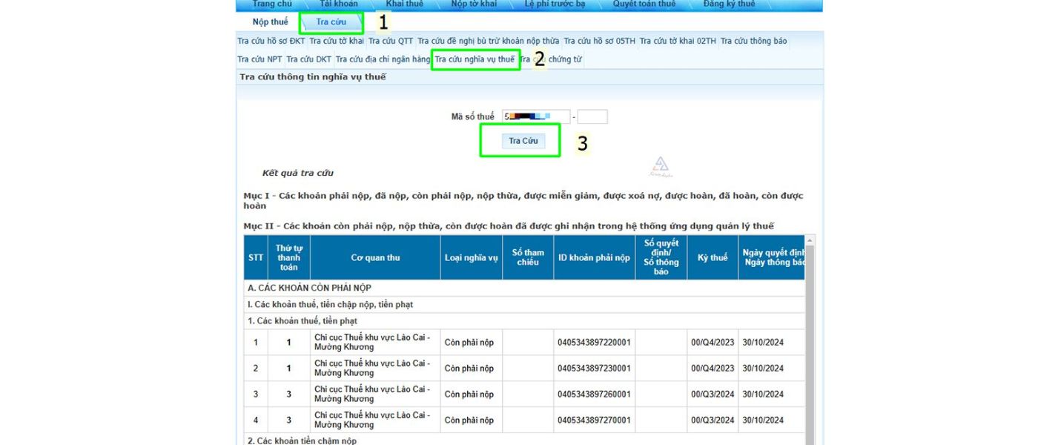
Task: Open Lệ phí trước bạ menu
Action: coord(555,4)
